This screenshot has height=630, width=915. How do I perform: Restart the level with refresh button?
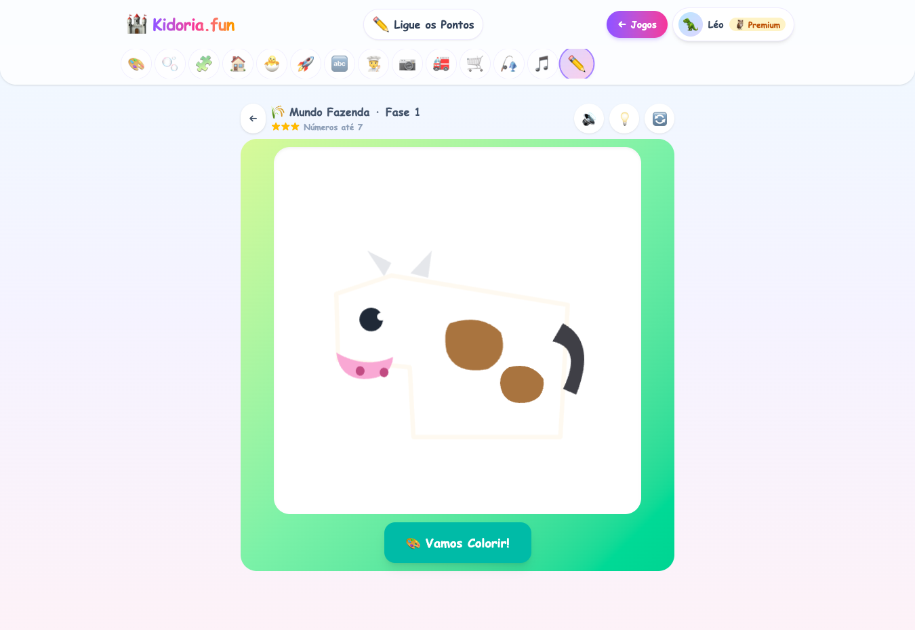point(659,119)
